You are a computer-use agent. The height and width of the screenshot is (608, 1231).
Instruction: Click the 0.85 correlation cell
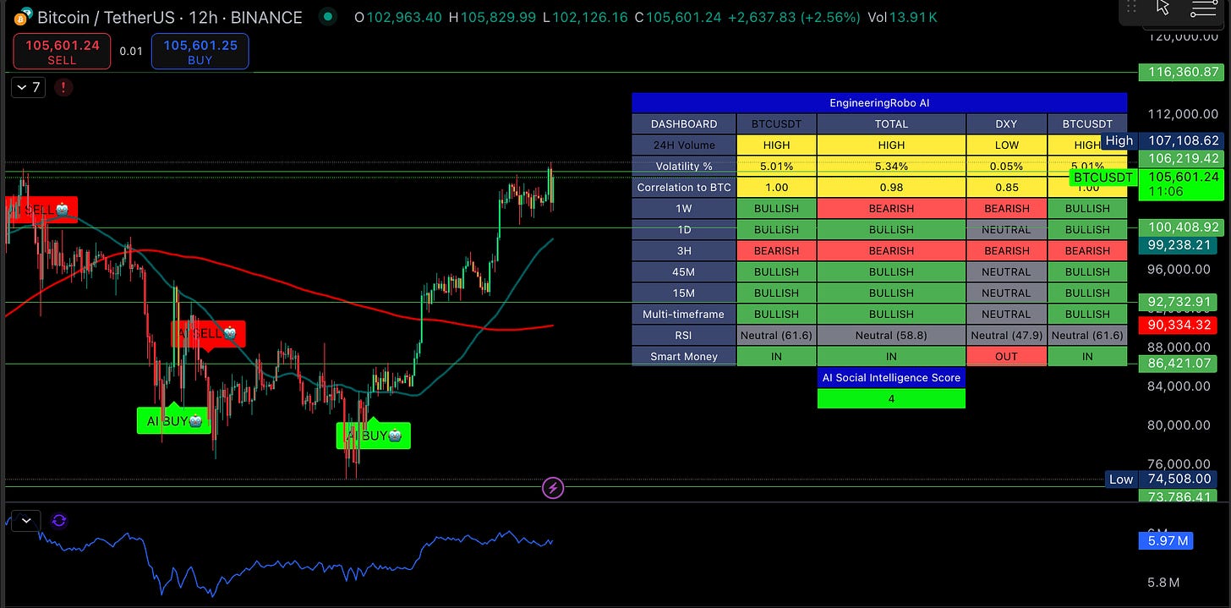1006,187
